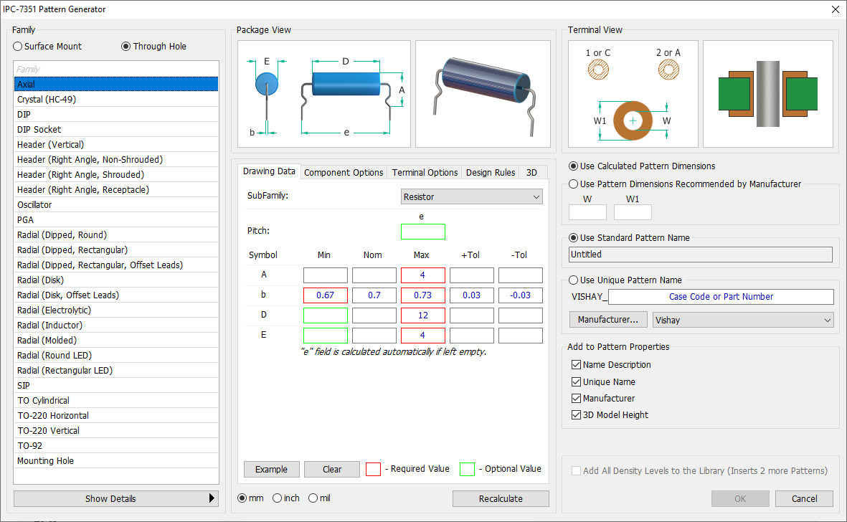Open the Vishay manufacturer dropdown
Image resolution: width=847 pixels, height=522 pixels.
[x=743, y=320]
